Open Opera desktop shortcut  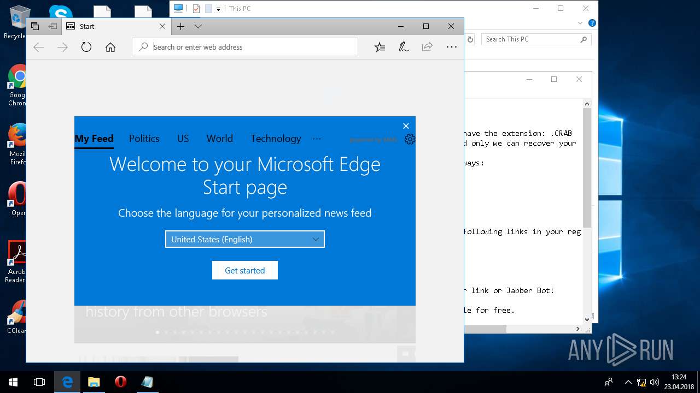point(16,199)
